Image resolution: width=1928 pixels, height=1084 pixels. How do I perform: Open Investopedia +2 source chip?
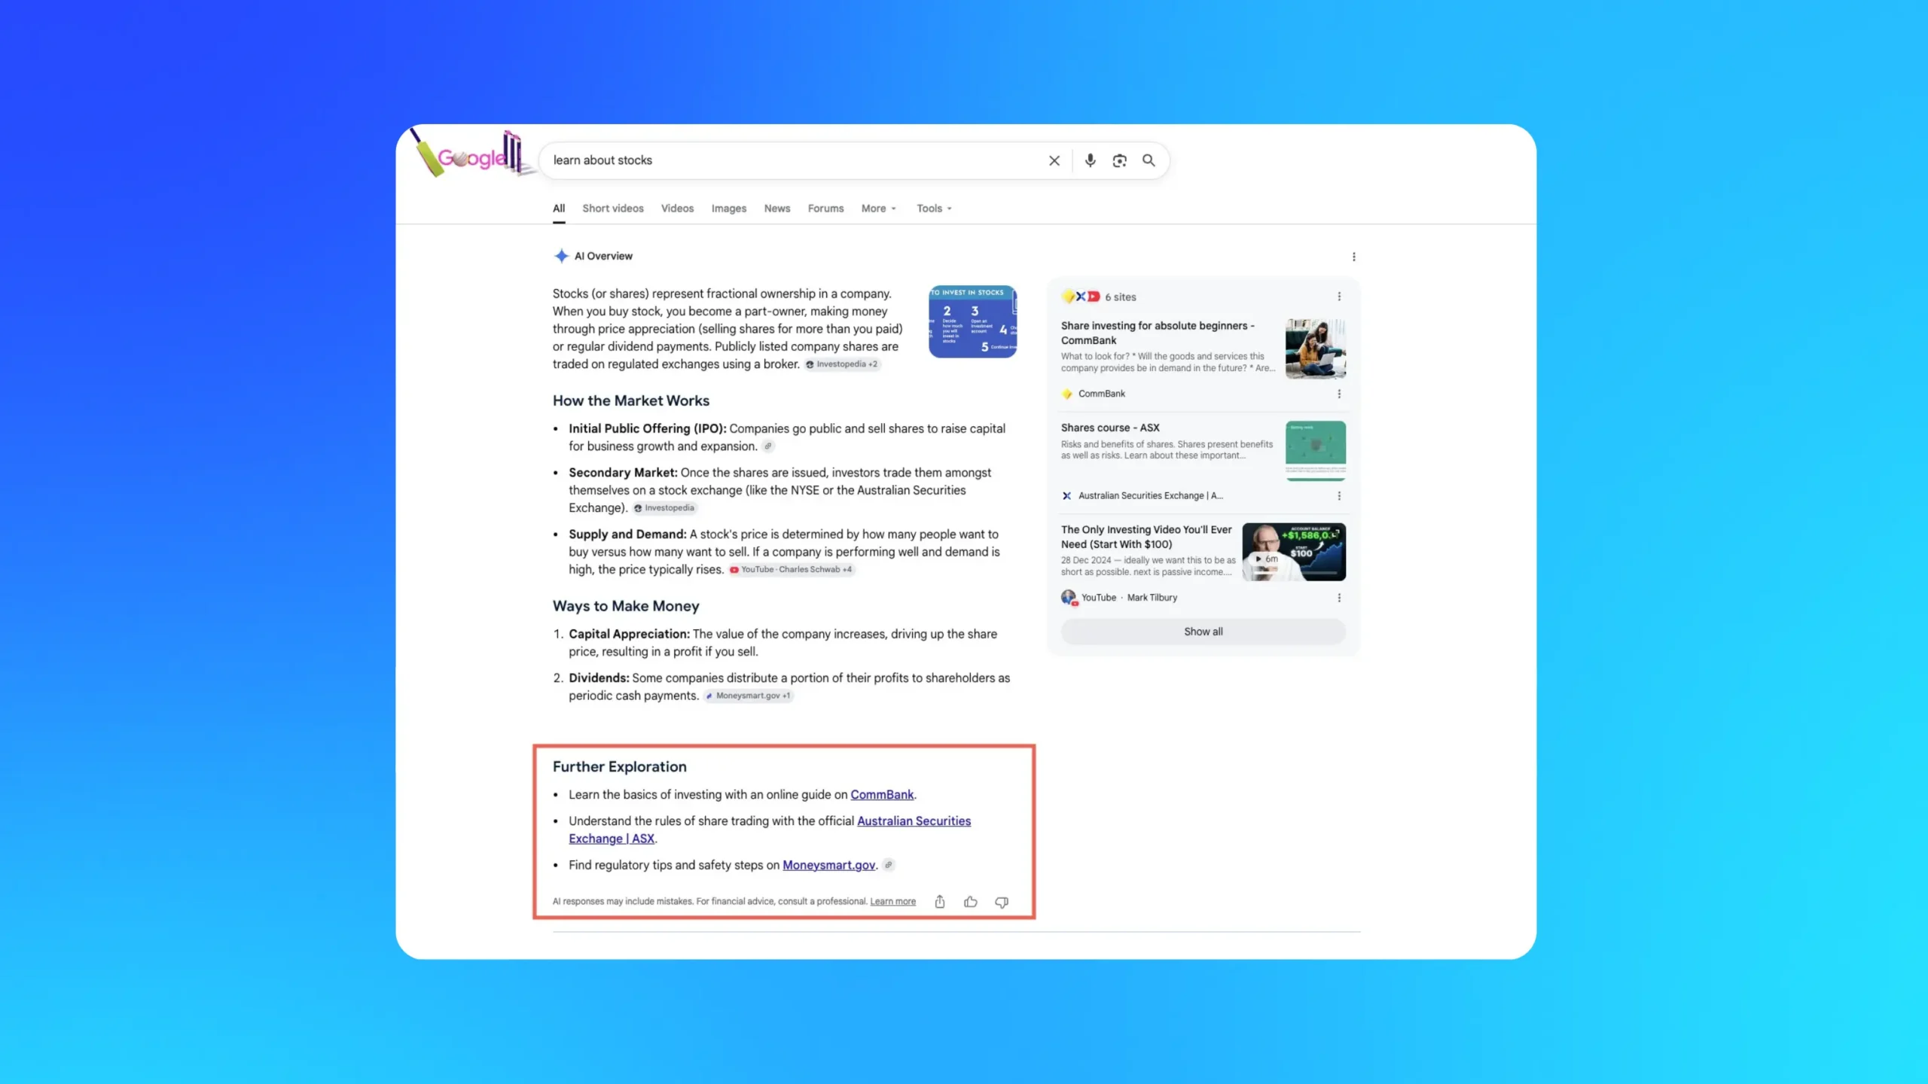point(841,364)
